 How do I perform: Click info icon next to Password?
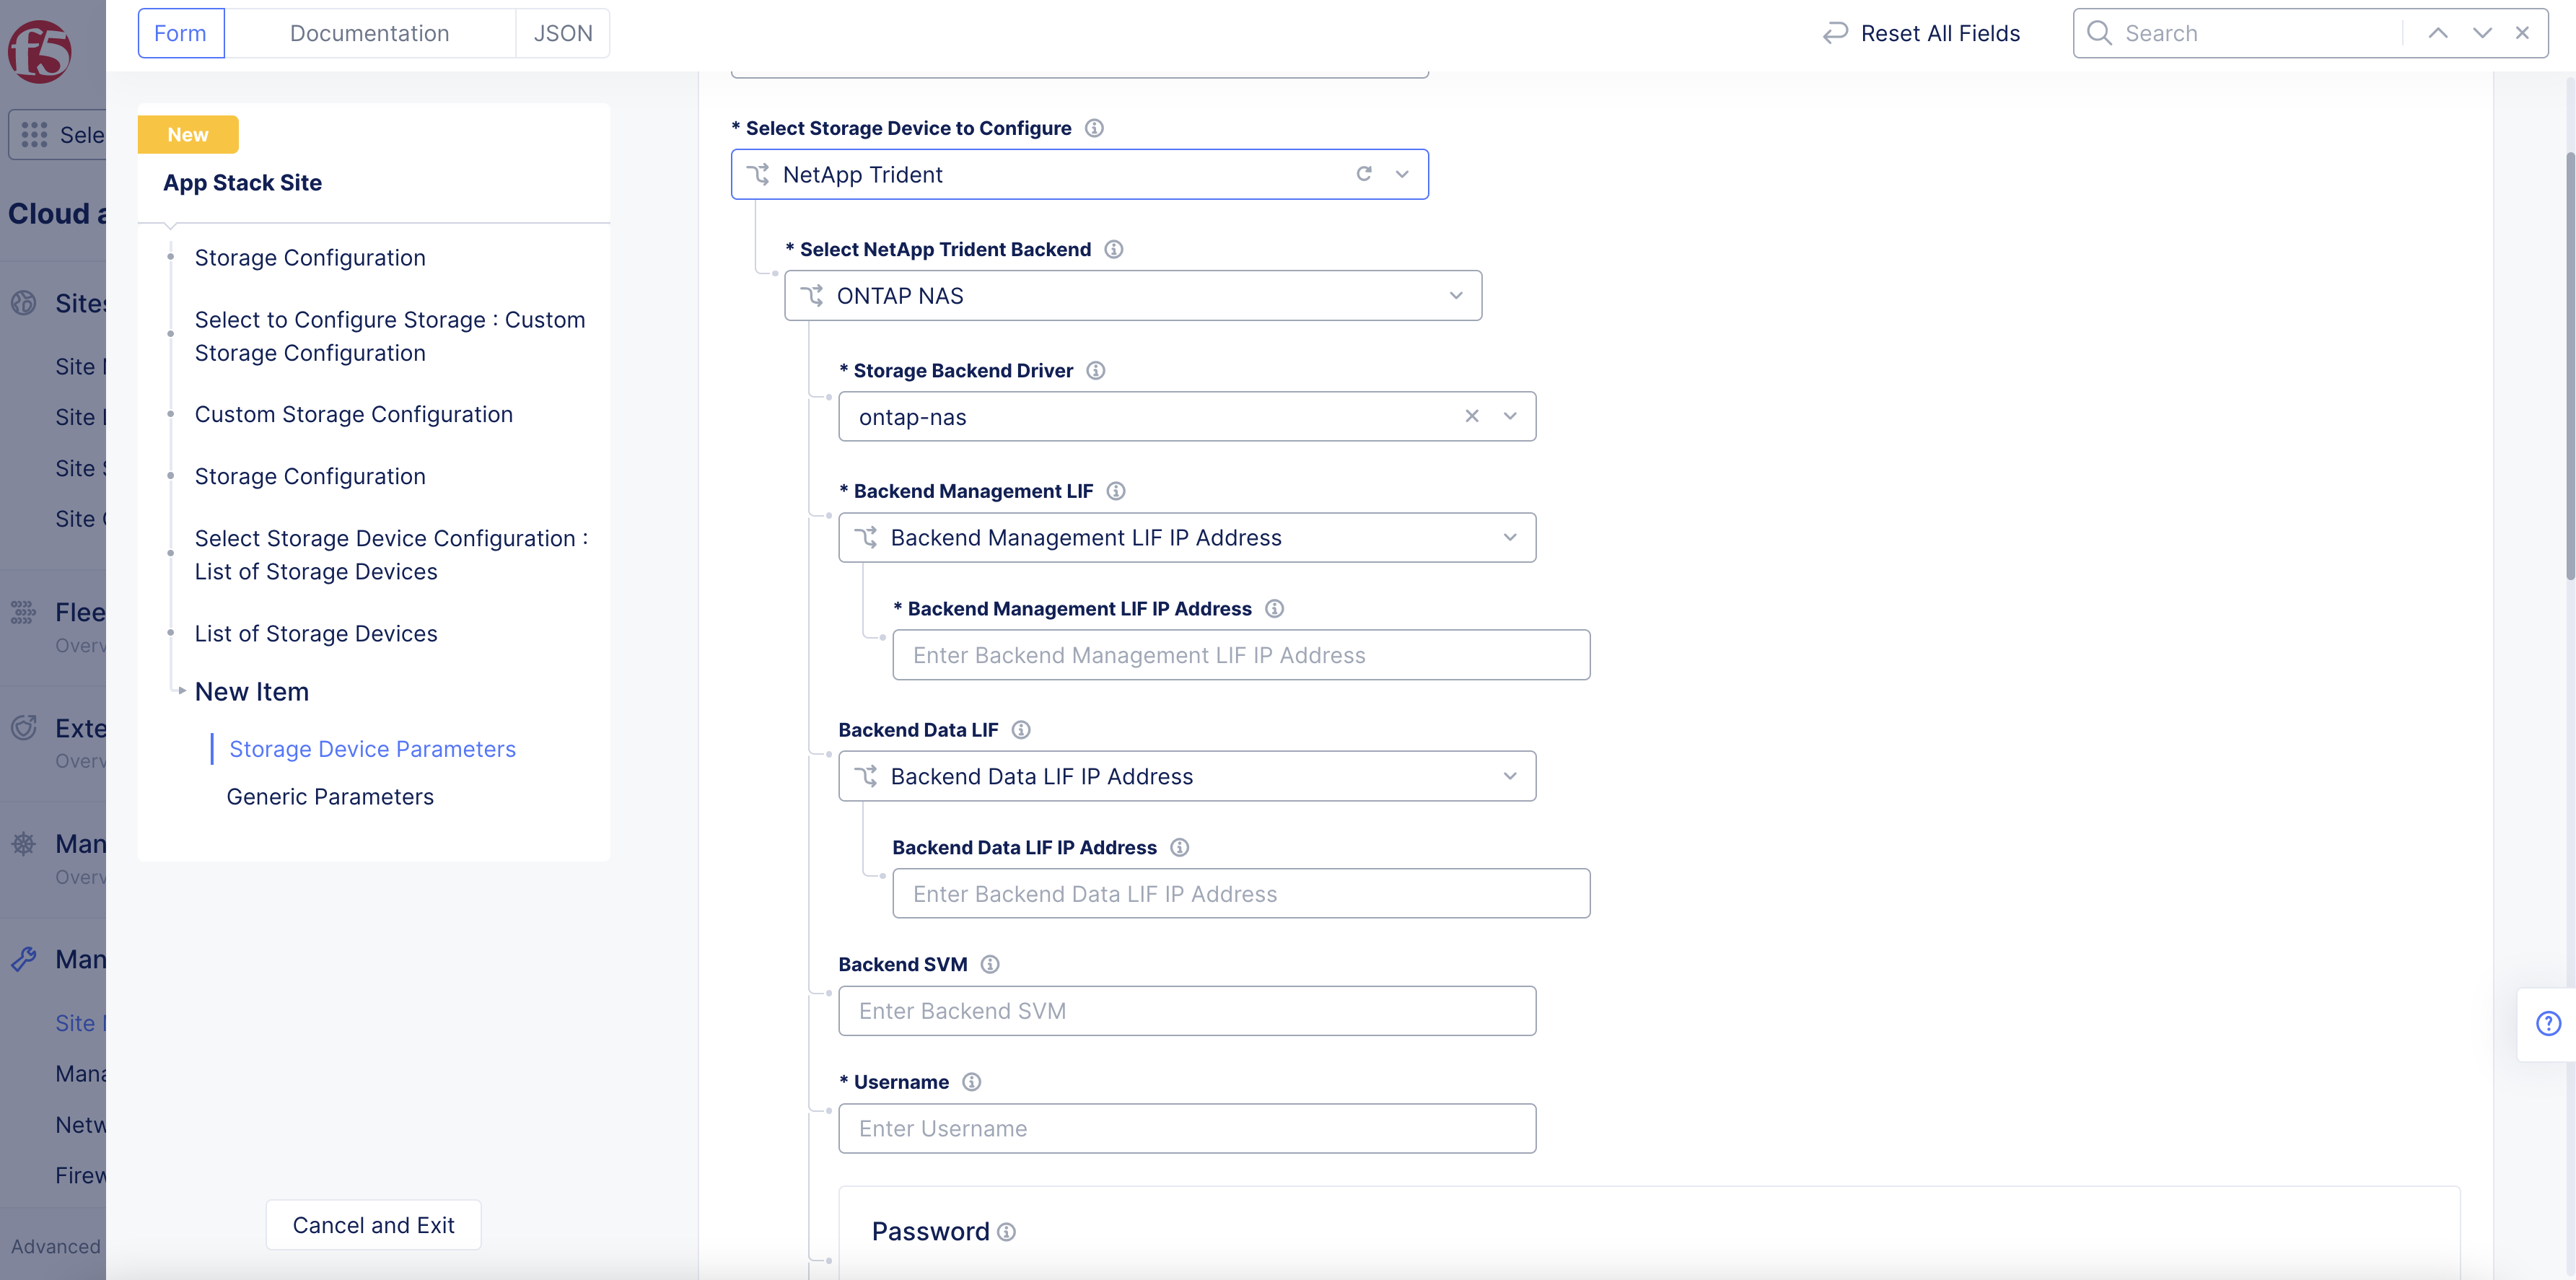click(x=1007, y=1232)
